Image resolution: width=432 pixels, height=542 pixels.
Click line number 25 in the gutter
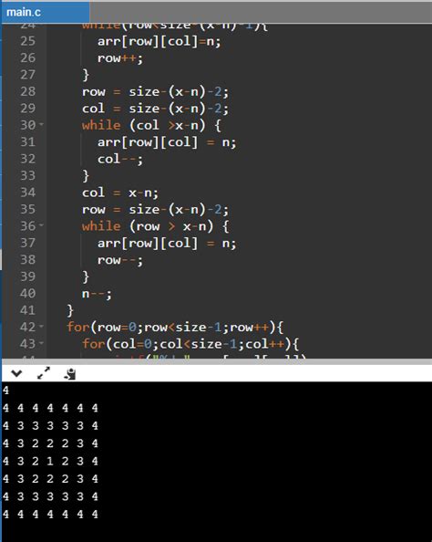click(27, 41)
